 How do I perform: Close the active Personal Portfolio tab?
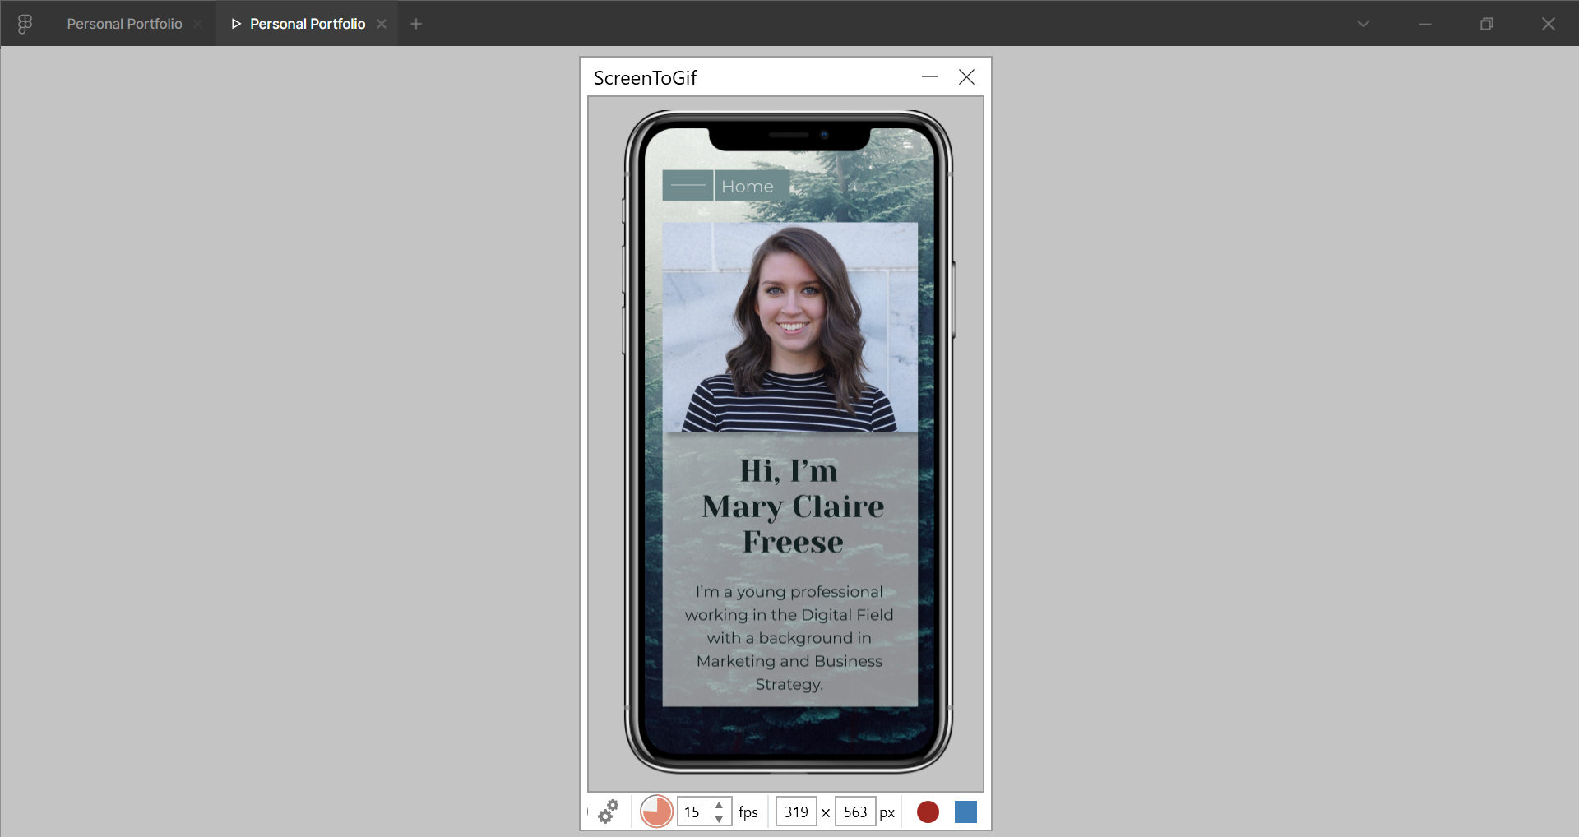(382, 24)
